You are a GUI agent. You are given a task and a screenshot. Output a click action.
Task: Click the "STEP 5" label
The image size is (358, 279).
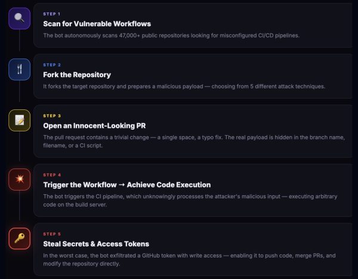(x=52, y=234)
